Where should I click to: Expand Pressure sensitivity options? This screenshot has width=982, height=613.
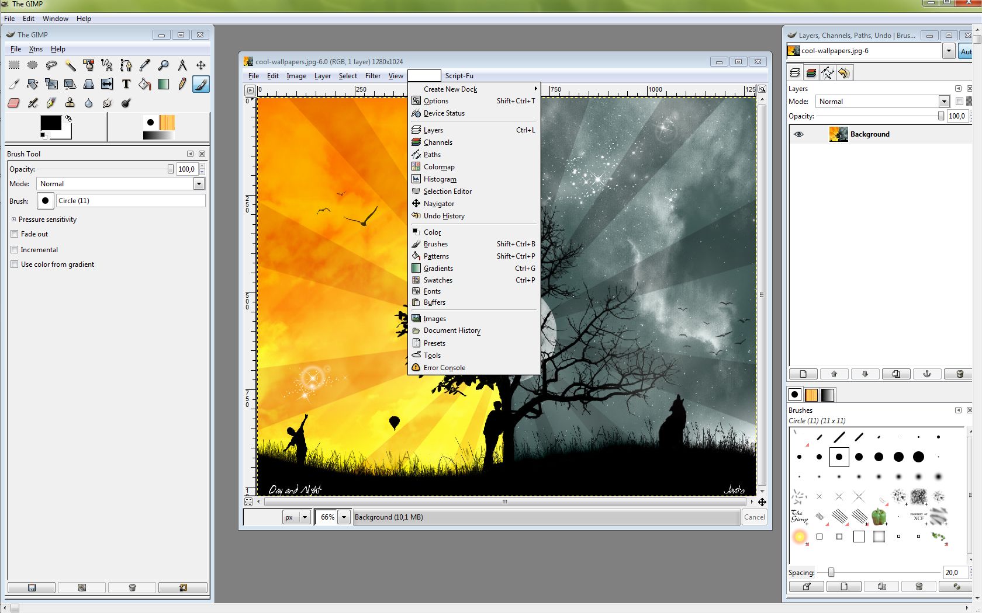click(13, 220)
